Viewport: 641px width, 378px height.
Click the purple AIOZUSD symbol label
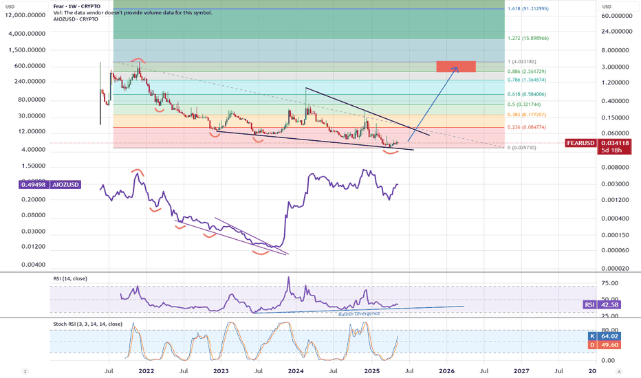click(65, 185)
